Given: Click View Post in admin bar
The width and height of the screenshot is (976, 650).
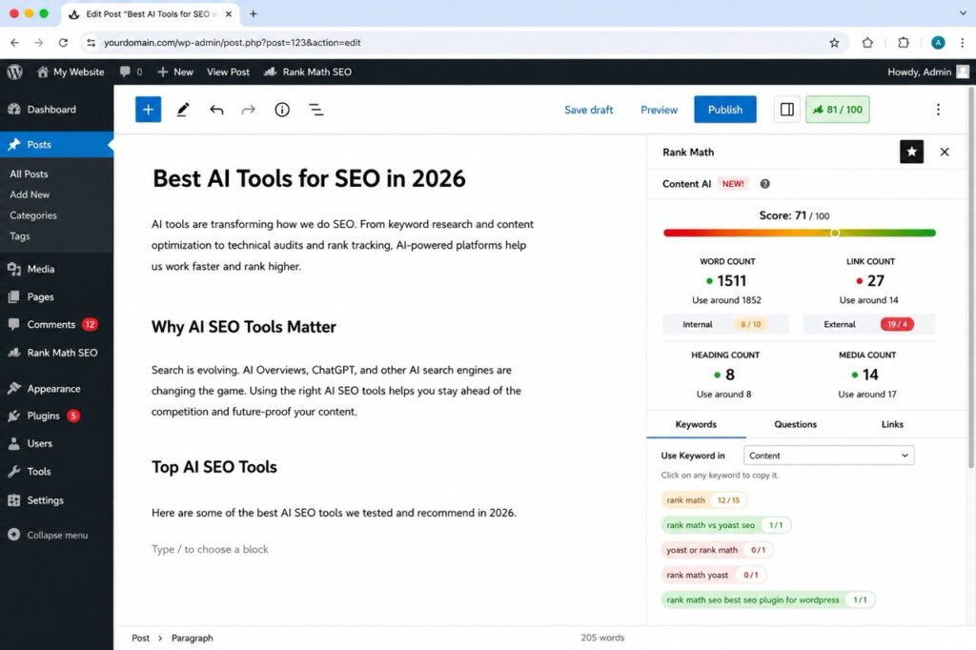Looking at the screenshot, I should coord(228,71).
